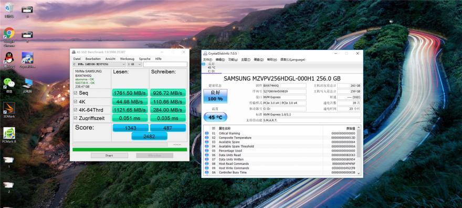The image size is (462, 208).
Task: Open the QQ penguin desktop shortcut
Action: click(9, 60)
